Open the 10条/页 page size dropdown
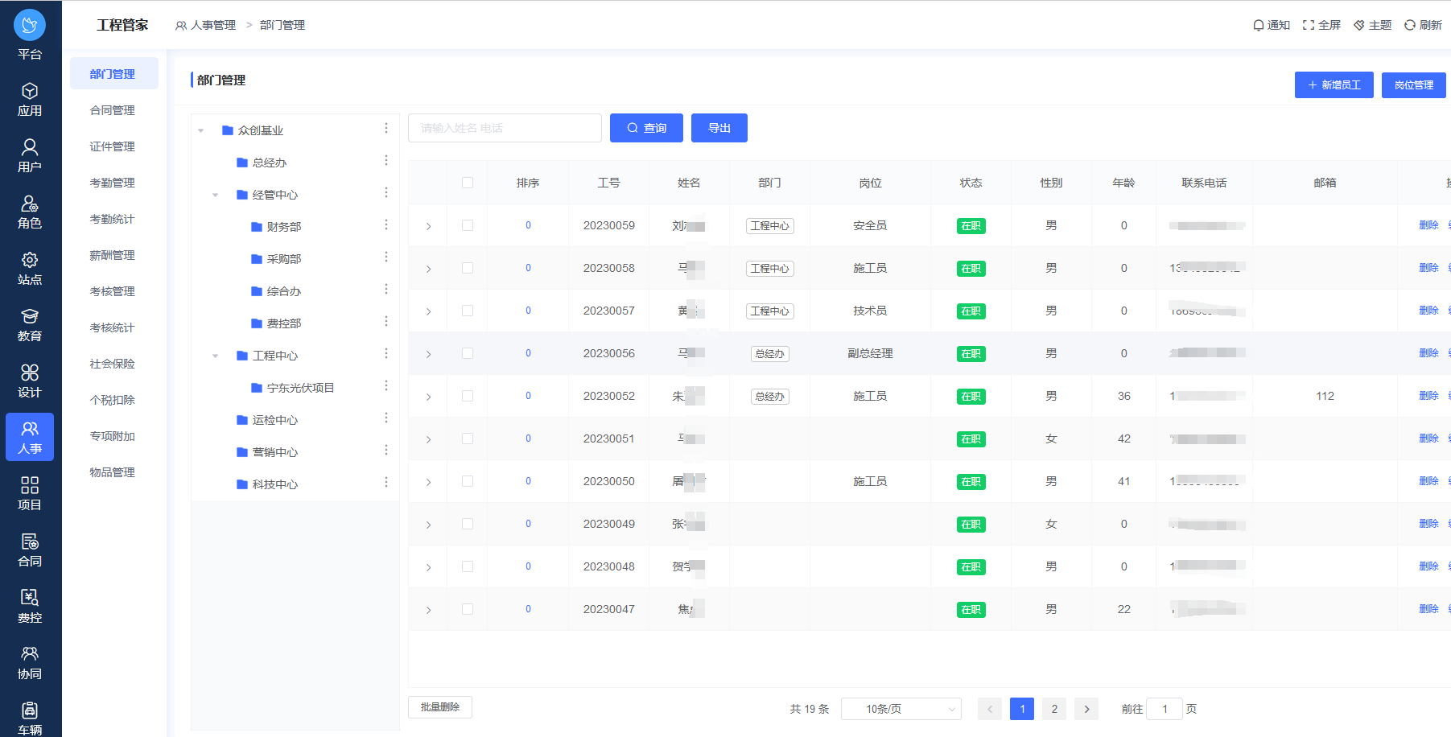 (x=901, y=709)
